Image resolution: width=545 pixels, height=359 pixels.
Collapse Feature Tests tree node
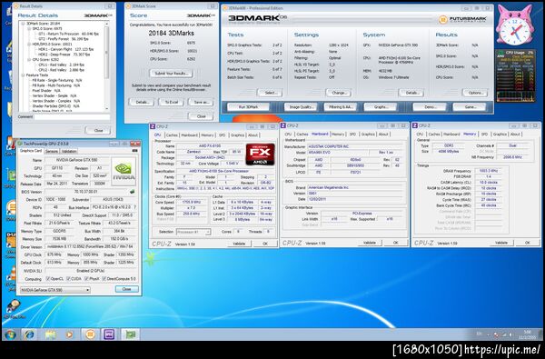pos(23,75)
